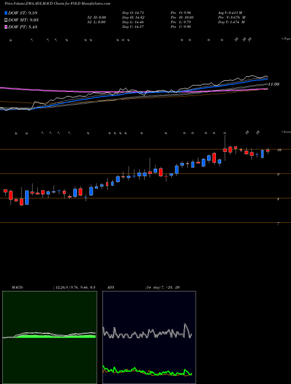Click the blue DOW ST legend swatch
Viewport: 291px width, 384px height.
6,13
